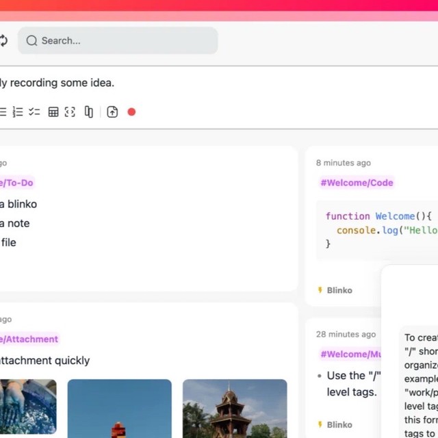Click the lightning icon beside lower Blinko
Viewport: 438px width, 438px height.
(x=320, y=424)
